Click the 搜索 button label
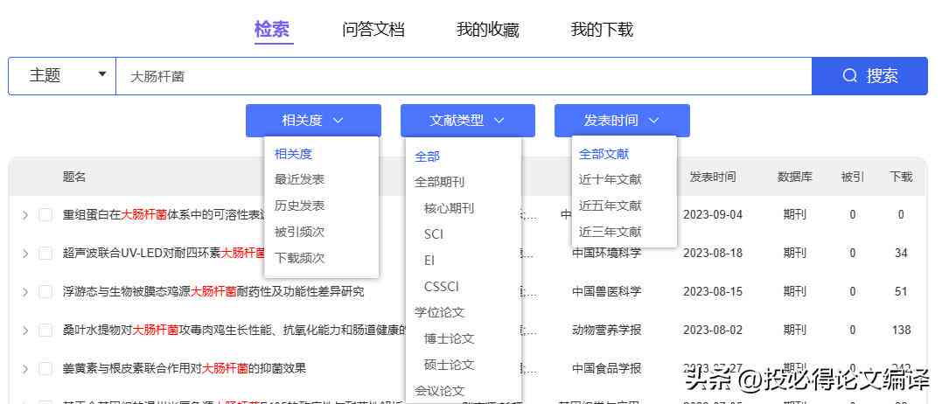 click(882, 75)
